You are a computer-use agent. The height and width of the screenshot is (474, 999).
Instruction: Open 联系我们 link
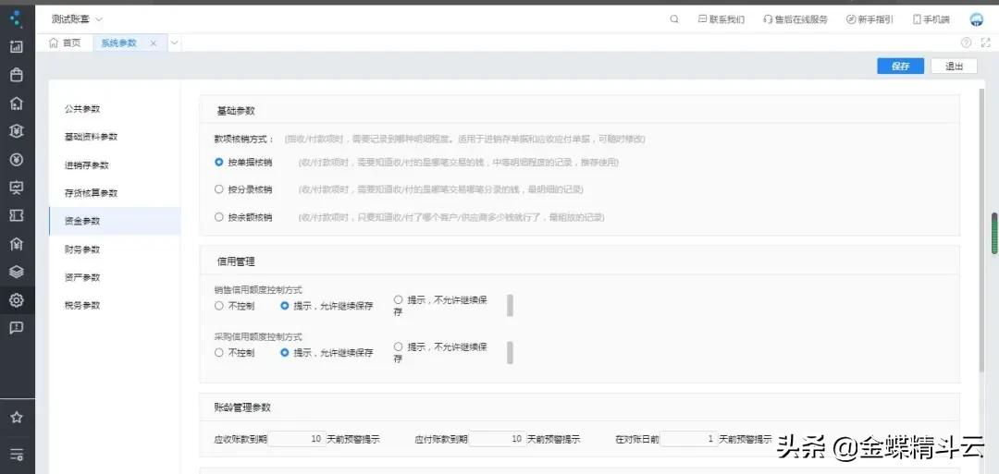(x=721, y=19)
